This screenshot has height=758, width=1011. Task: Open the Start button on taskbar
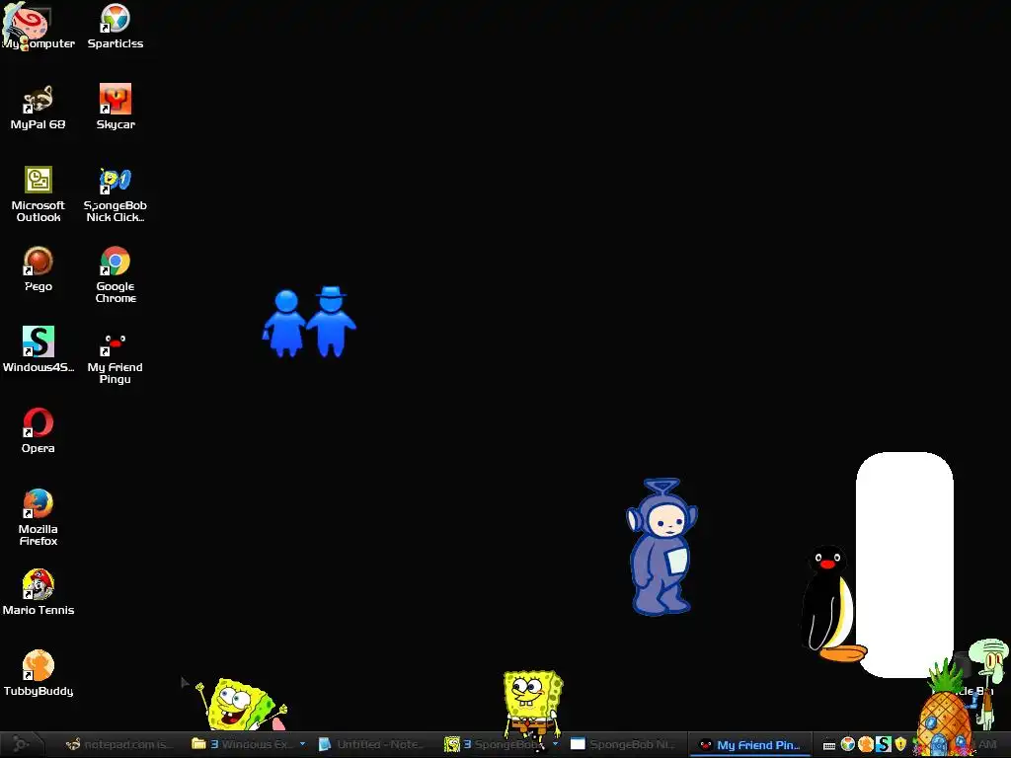point(22,744)
